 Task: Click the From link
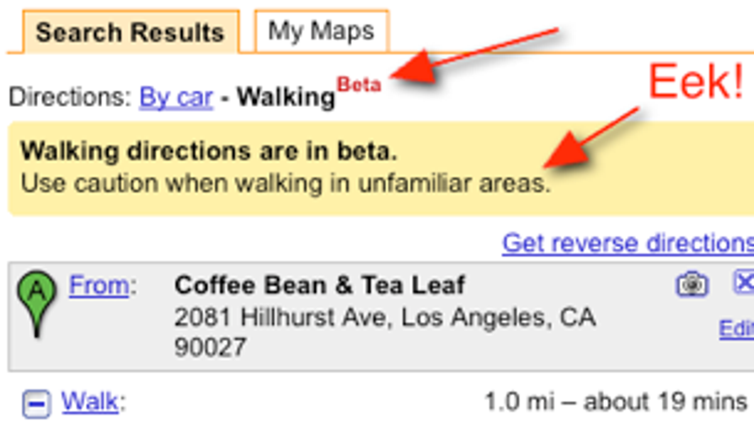click(x=99, y=285)
